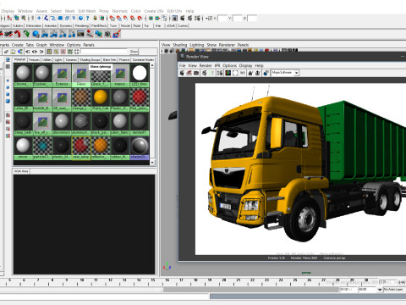This screenshot has height=305, width=406.
Task: Open Render View Display menu
Action: [245, 65]
